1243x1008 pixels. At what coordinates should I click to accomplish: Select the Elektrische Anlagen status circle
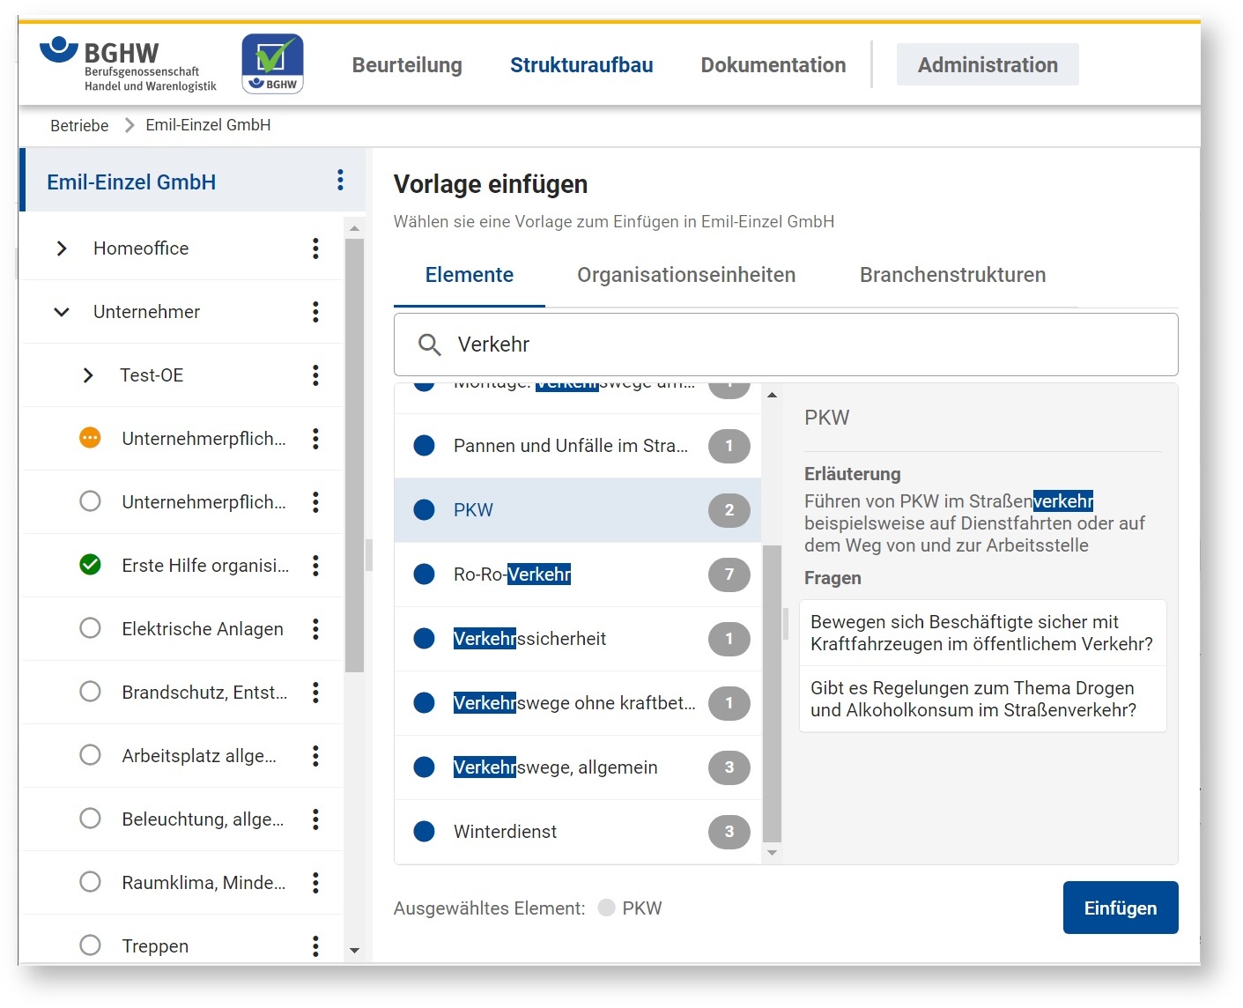tap(90, 628)
